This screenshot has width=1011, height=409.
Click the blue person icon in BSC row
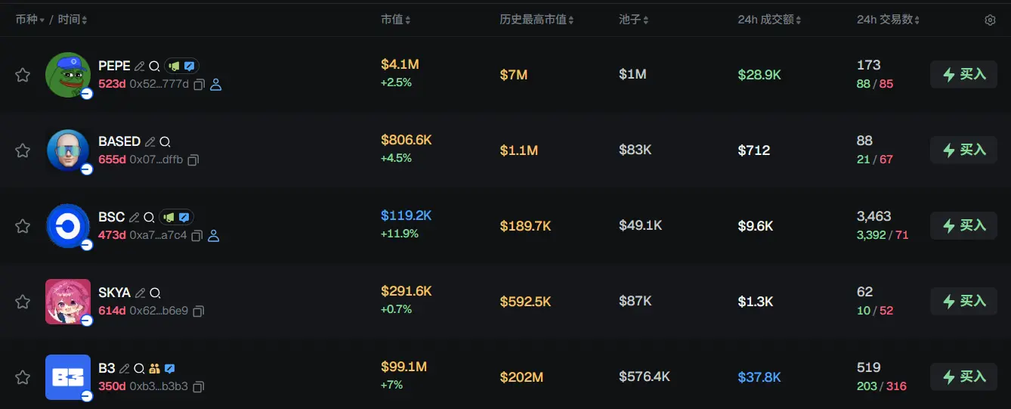click(x=213, y=236)
